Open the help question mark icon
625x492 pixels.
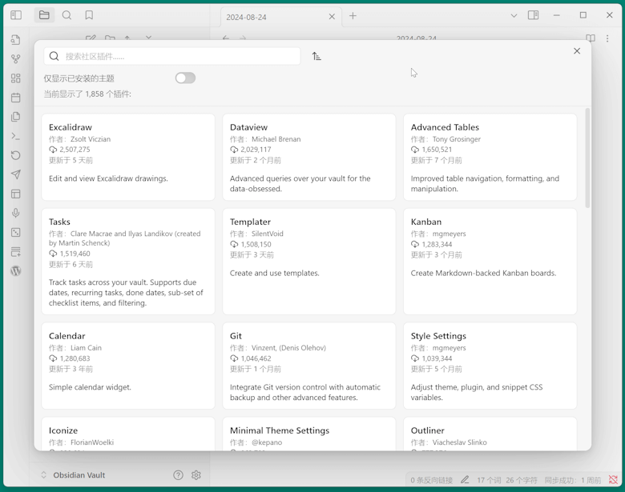[x=178, y=475]
